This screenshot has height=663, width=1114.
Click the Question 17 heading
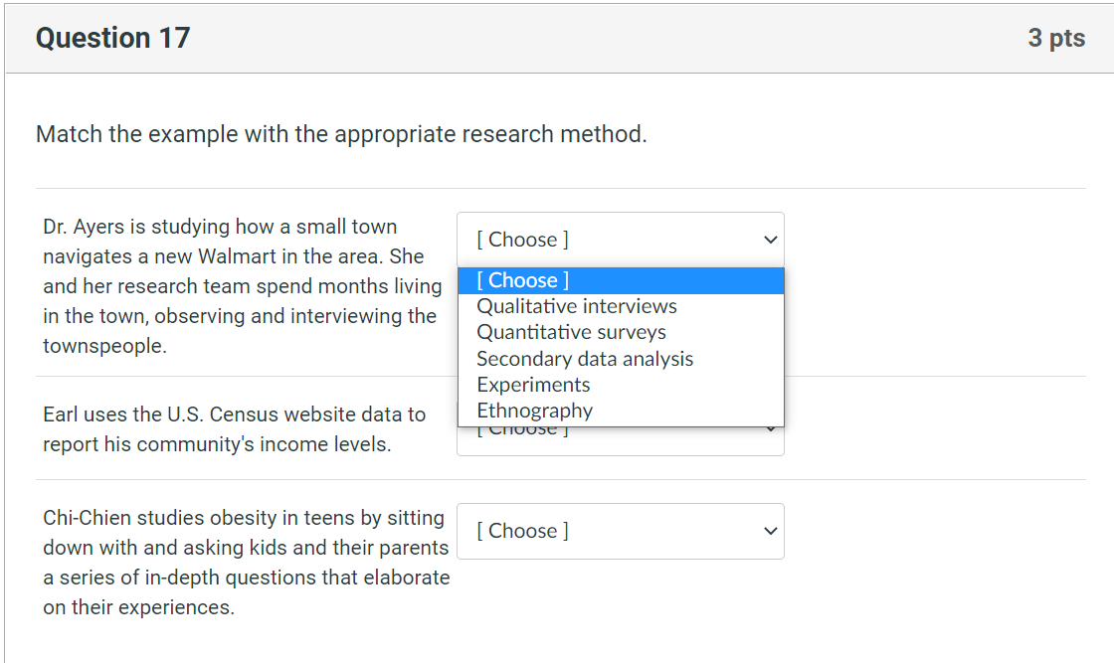pyautogui.click(x=113, y=38)
